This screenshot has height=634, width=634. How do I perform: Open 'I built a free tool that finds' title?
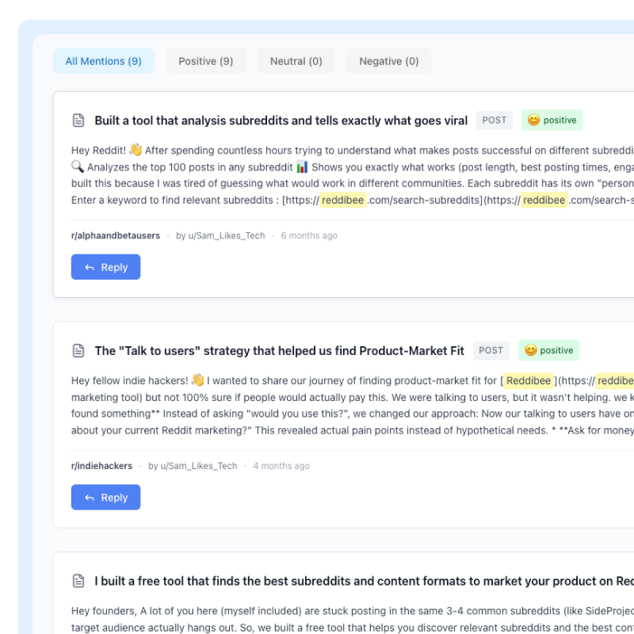(x=365, y=581)
